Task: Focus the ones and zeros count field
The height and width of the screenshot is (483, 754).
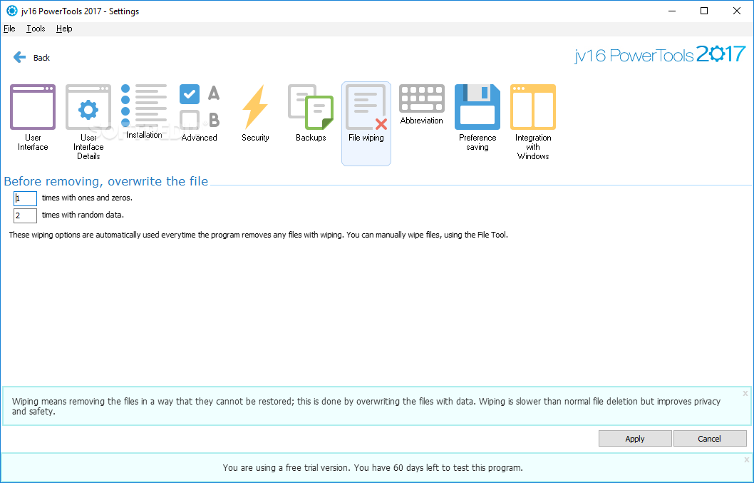Action: 25,198
